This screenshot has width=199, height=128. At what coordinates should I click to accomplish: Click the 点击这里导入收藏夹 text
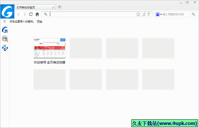pyautogui.click(x=22, y=22)
